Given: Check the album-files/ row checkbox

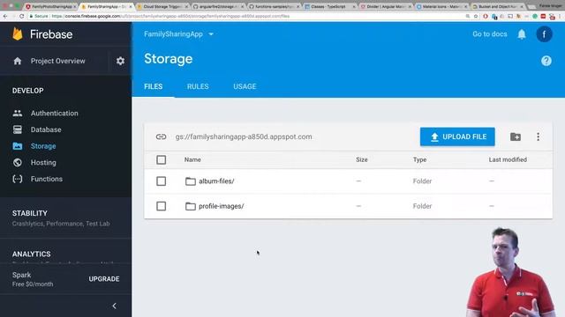Looking at the screenshot, I should coord(161,181).
